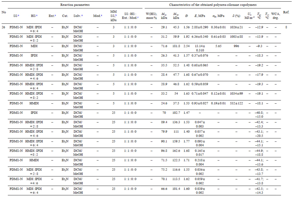Select E value '0.37±0.076'
Viewport: 293px width, 197px height.
pos(200,56)
